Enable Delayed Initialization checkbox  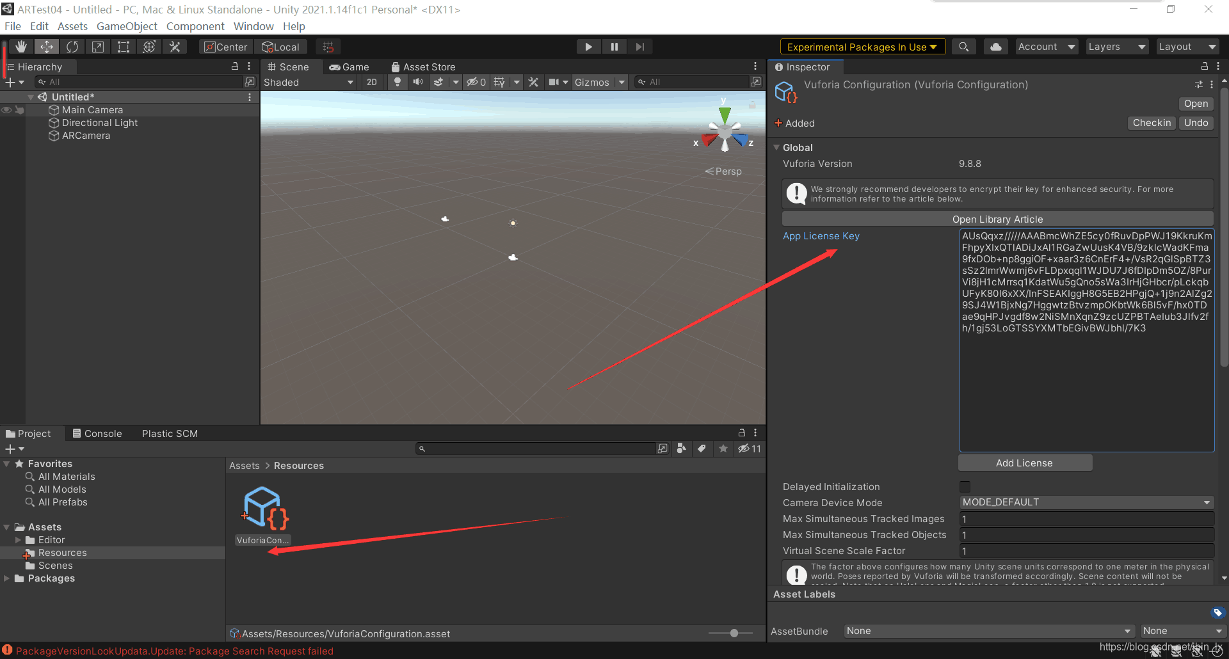pyautogui.click(x=965, y=486)
